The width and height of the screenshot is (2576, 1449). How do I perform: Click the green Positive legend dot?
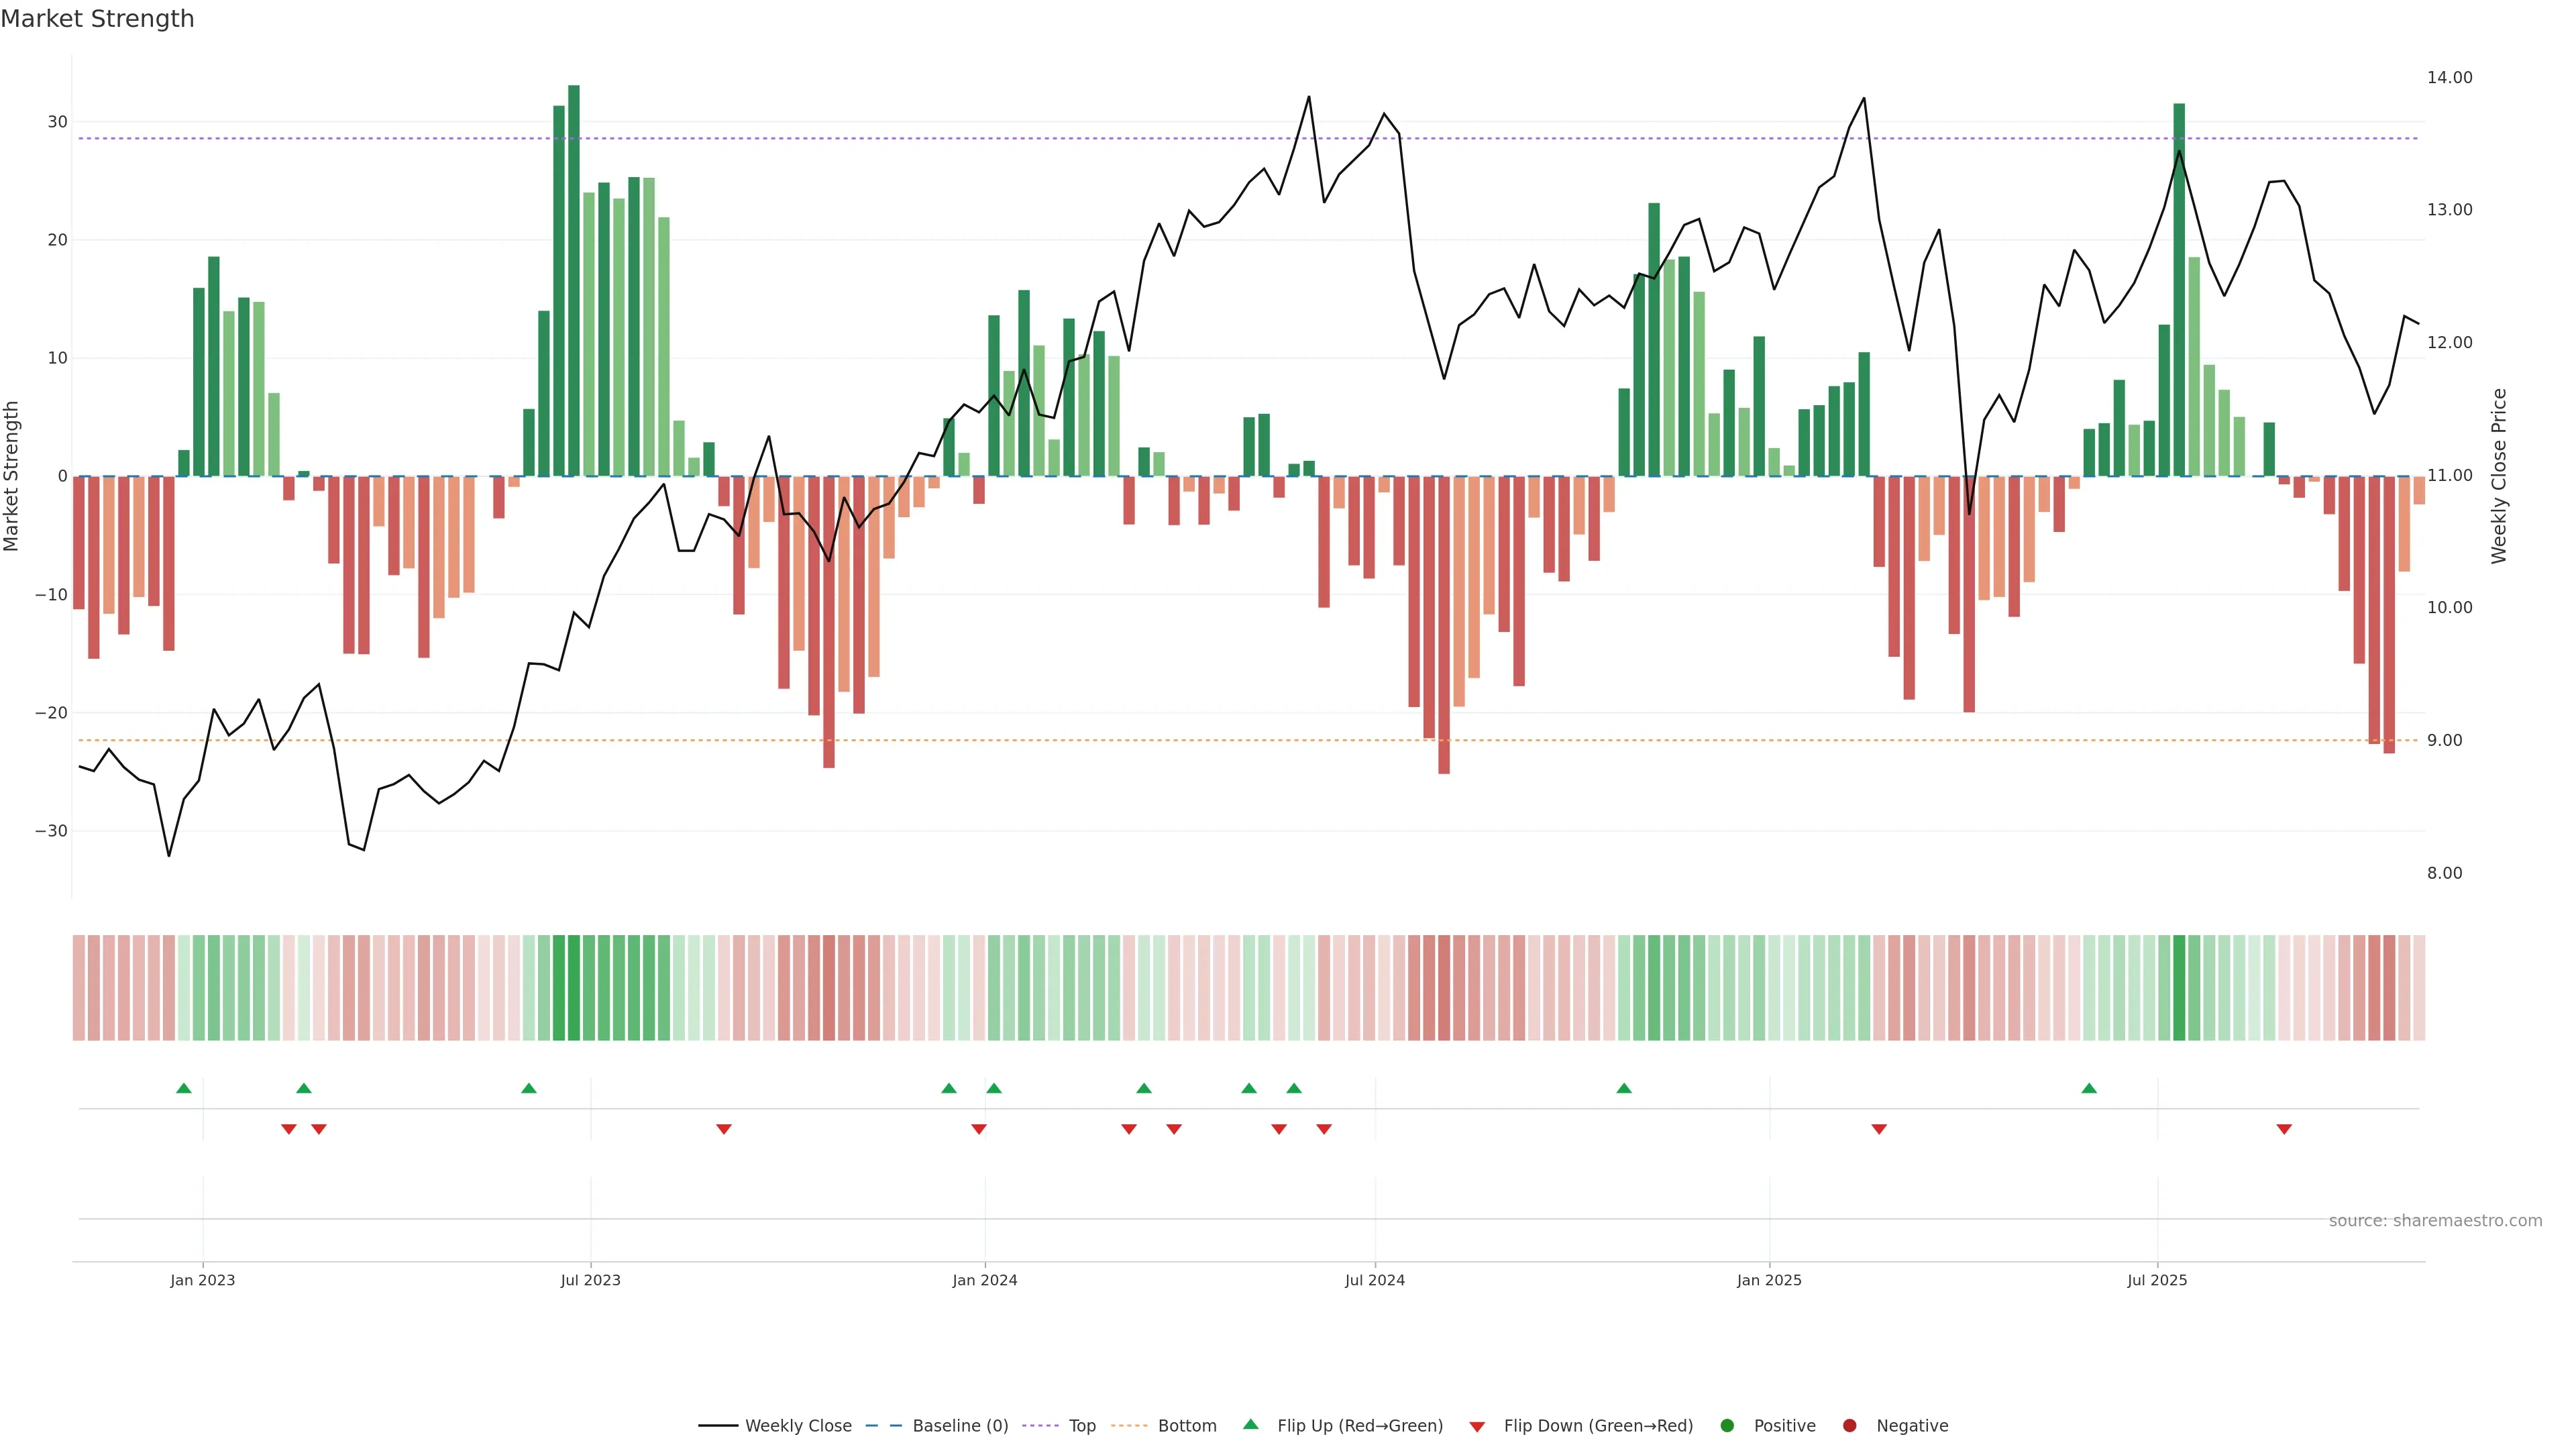tap(1727, 1426)
